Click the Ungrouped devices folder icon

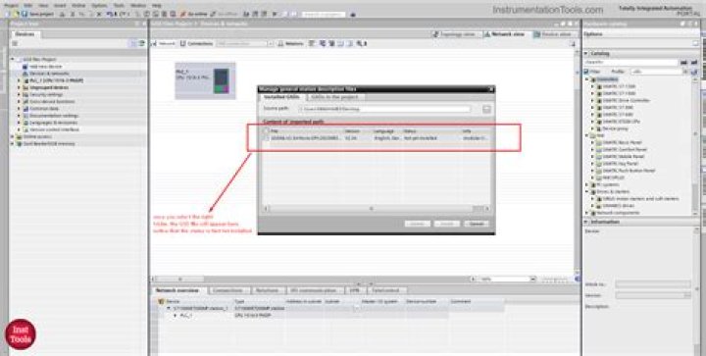coord(25,87)
